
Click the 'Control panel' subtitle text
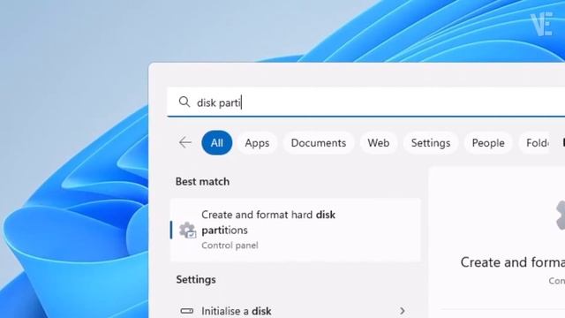230,246
